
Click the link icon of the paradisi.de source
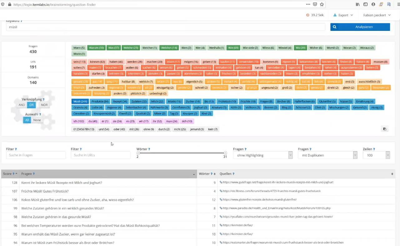click(221, 208)
